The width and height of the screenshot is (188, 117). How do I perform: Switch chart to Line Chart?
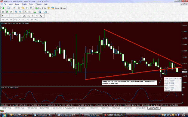(x=11, y=12)
